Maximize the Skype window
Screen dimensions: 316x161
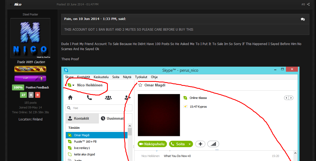coord(282,69)
